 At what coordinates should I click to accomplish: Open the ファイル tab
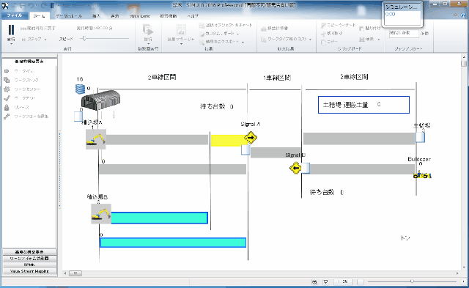click(x=15, y=15)
